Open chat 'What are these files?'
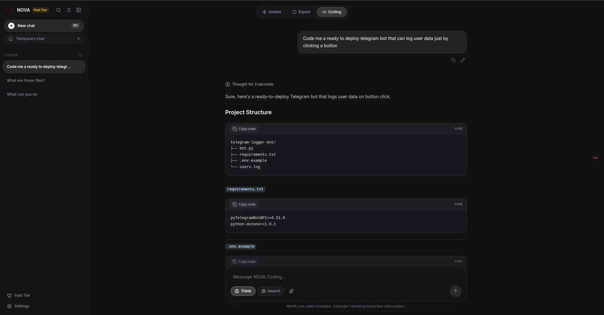Screen dimensions: 604x315 pyautogui.click(x=44, y=81)
